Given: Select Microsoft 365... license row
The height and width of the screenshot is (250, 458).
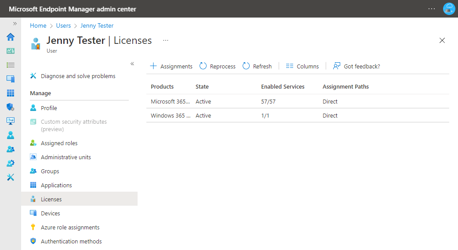Looking at the screenshot, I should coord(298,101).
